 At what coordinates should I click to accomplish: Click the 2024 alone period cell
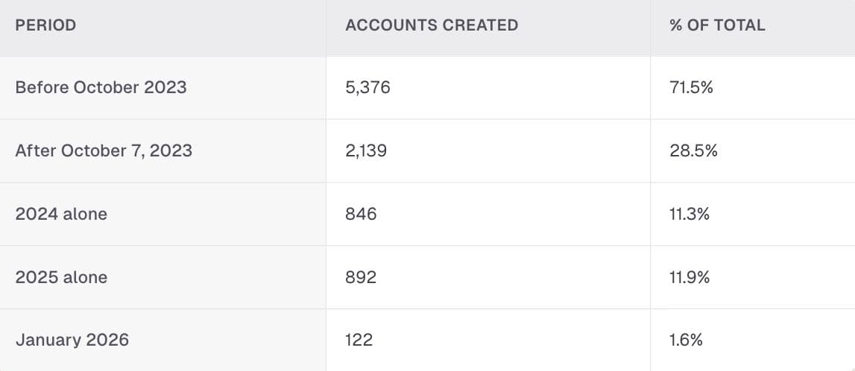pyautogui.click(x=61, y=214)
